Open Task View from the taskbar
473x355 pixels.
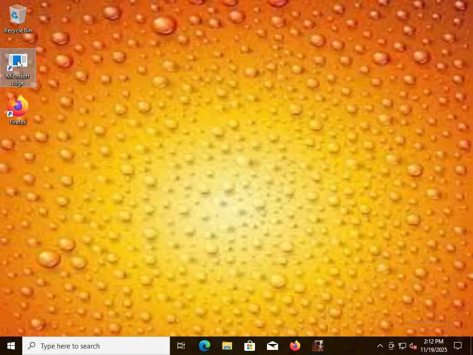pyautogui.click(x=181, y=346)
